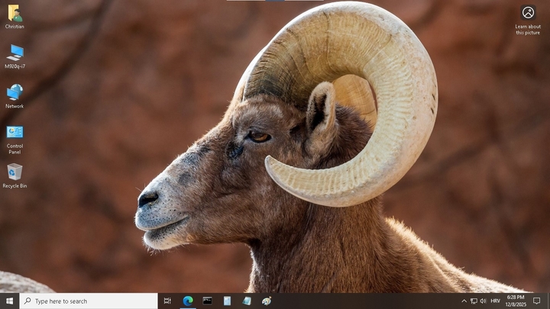550x309 pixels.
Task: Open the volume speaker control
Action: (483, 301)
